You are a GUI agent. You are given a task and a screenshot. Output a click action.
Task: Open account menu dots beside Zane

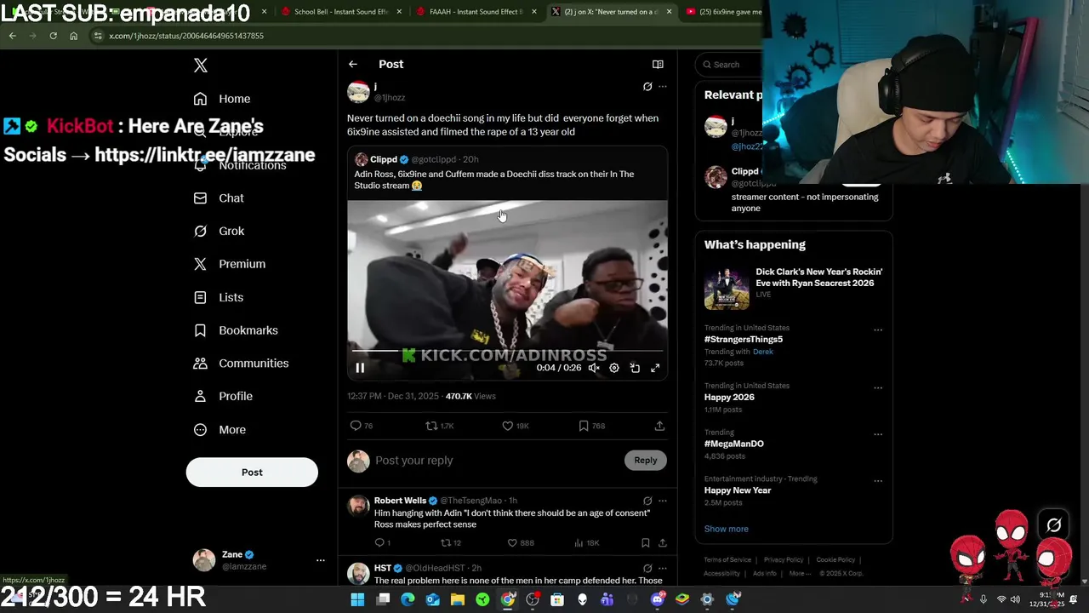[x=321, y=560]
